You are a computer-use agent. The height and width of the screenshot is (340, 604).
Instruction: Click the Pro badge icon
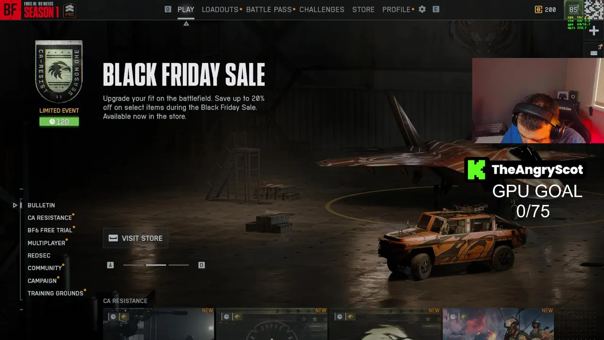point(69,10)
